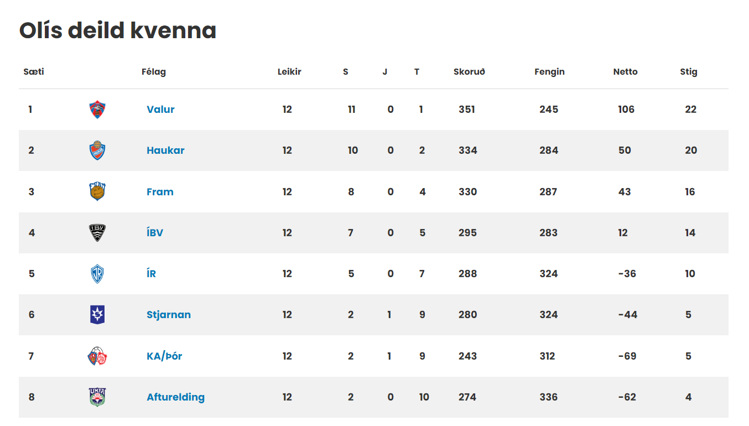
Task: Open the Fram team link
Action: [160, 192]
